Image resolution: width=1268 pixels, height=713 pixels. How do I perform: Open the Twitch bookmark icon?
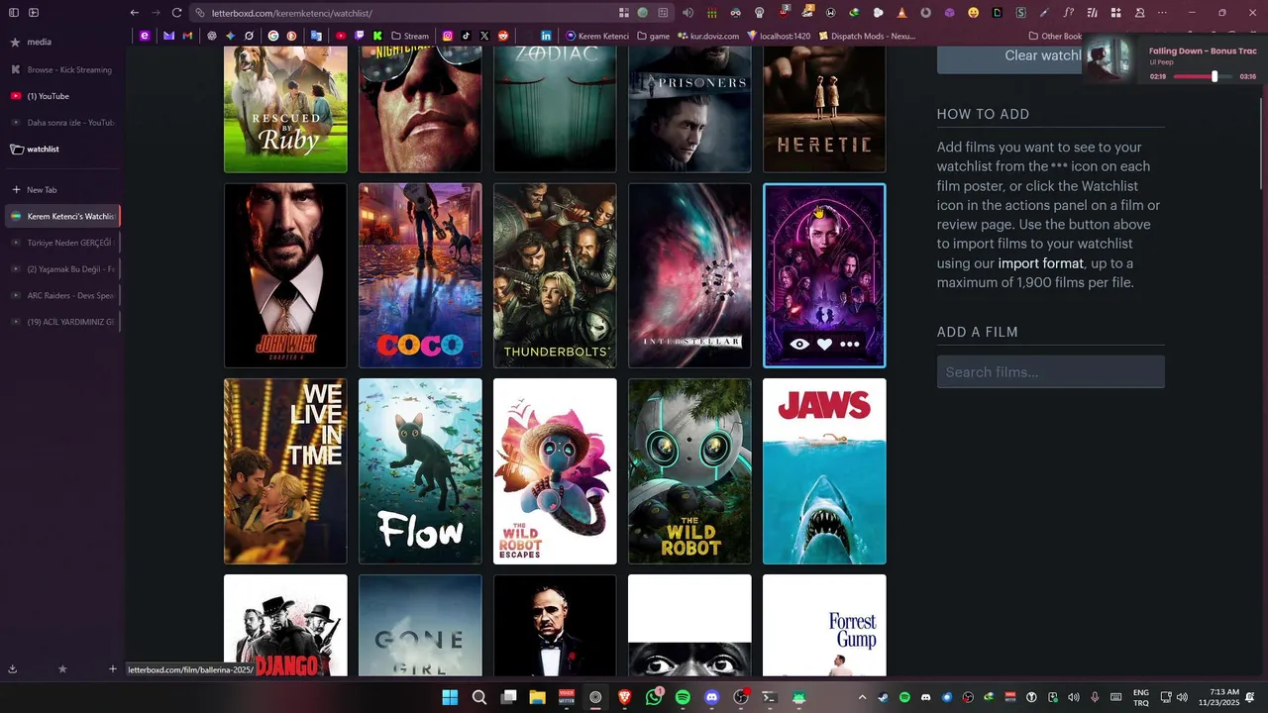point(360,36)
